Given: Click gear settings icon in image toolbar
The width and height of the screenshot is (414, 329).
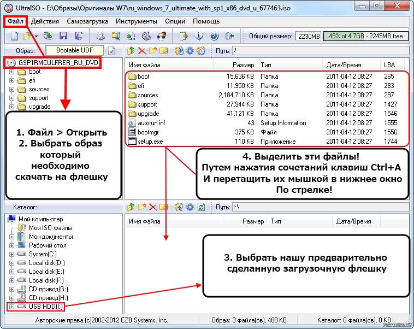Looking at the screenshot, I should click(x=190, y=50).
